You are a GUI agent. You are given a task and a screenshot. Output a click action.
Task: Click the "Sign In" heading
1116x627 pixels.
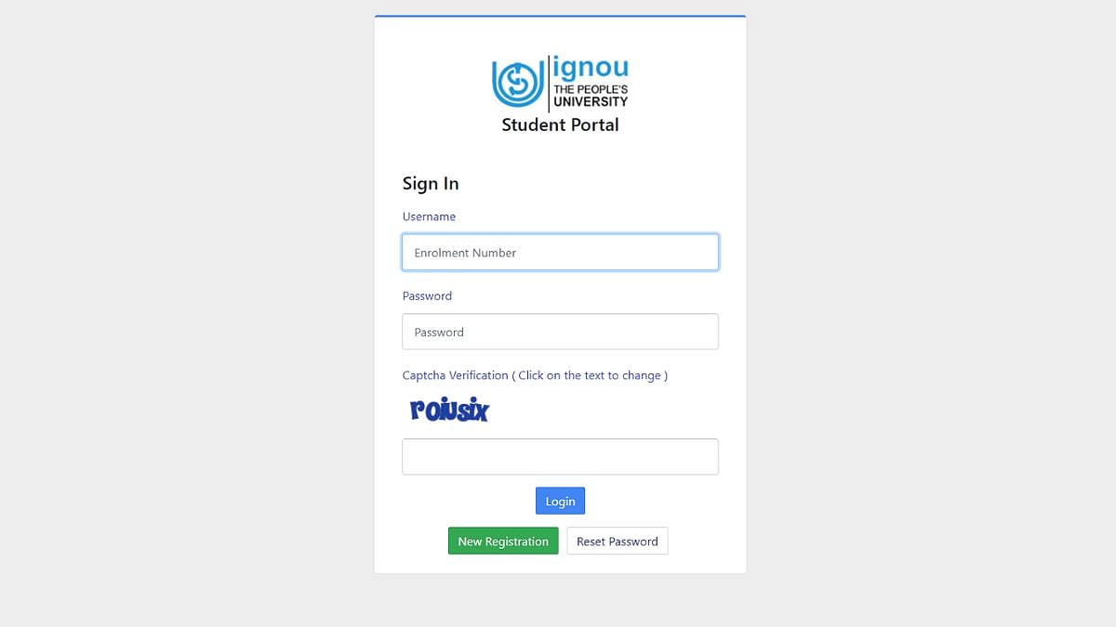[x=431, y=184]
